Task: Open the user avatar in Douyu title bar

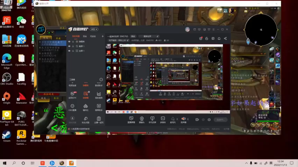Action: (x=187, y=29)
